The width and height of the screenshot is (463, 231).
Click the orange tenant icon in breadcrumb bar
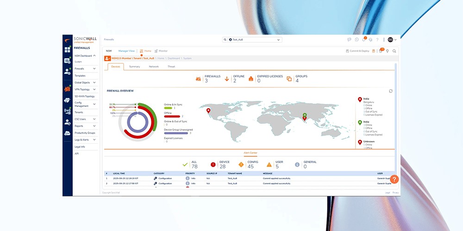[107, 58]
